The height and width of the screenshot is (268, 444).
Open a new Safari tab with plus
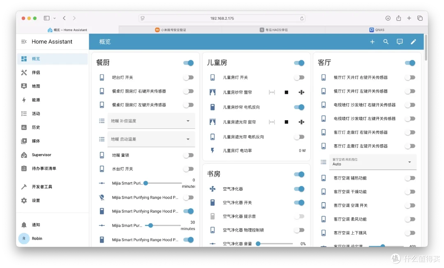click(x=409, y=18)
